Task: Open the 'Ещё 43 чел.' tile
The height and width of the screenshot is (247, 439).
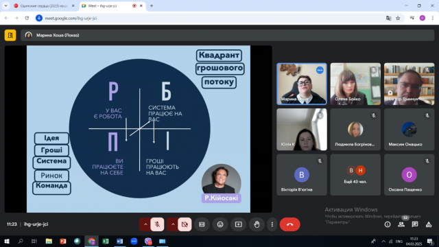Action: click(x=355, y=174)
